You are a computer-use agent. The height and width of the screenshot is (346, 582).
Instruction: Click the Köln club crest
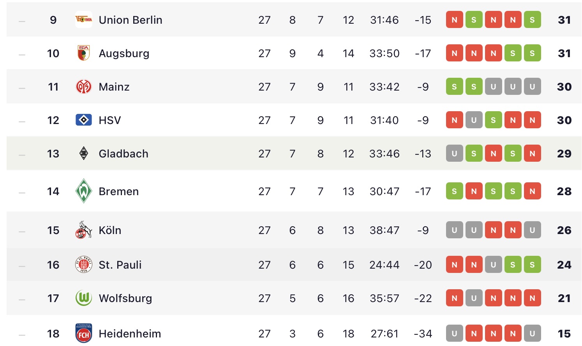tap(83, 230)
